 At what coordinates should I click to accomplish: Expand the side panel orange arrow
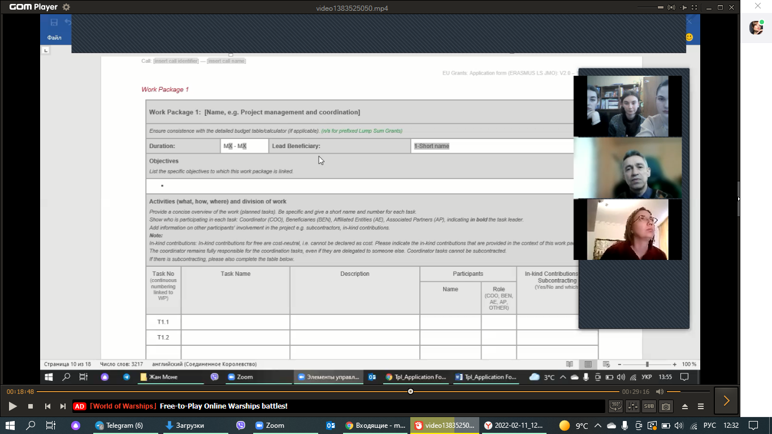(x=726, y=401)
